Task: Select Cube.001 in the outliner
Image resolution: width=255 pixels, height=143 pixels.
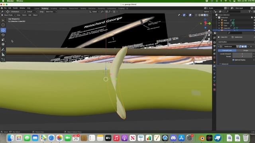Action: (227, 28)
